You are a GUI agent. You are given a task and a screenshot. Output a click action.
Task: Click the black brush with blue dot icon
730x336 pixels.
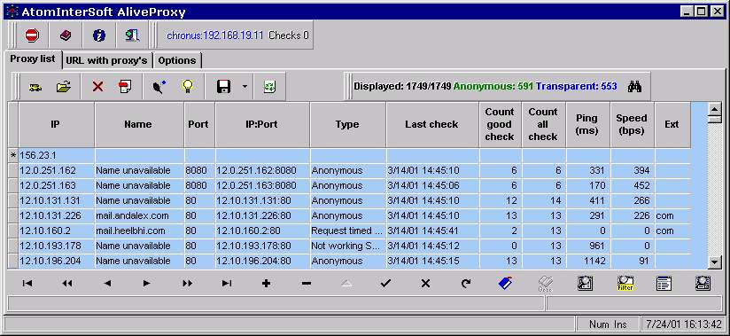point(159,86)
